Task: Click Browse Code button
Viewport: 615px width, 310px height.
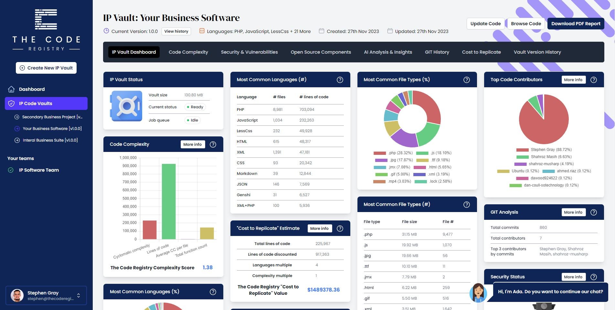Action: (x=526, y=24)
